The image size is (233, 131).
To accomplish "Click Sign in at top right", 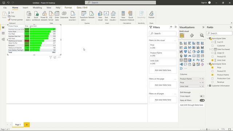I will point(204,3).
